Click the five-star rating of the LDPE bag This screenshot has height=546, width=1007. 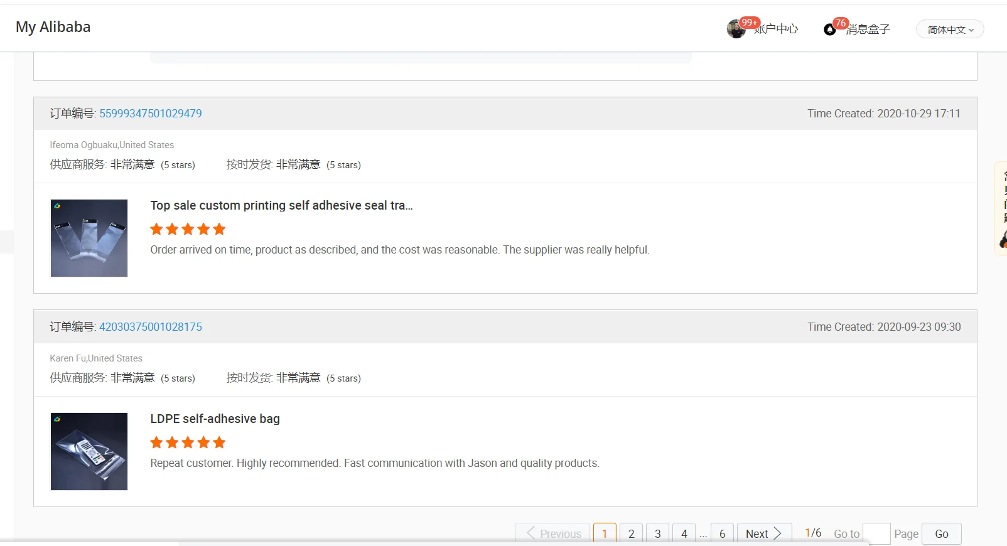coord(188,442)
